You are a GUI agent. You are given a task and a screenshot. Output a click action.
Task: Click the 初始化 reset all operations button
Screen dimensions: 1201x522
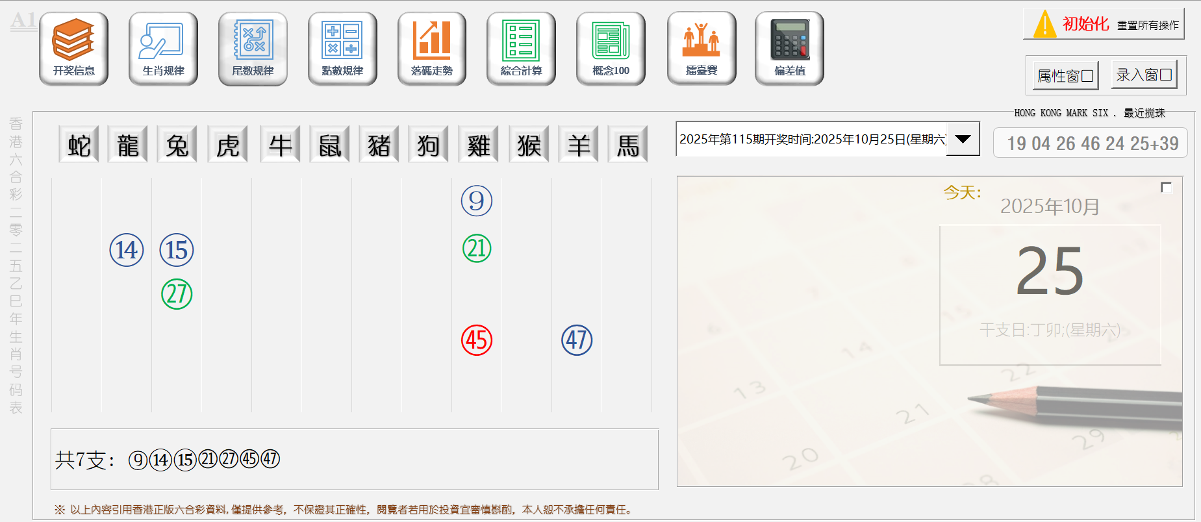1104,24
